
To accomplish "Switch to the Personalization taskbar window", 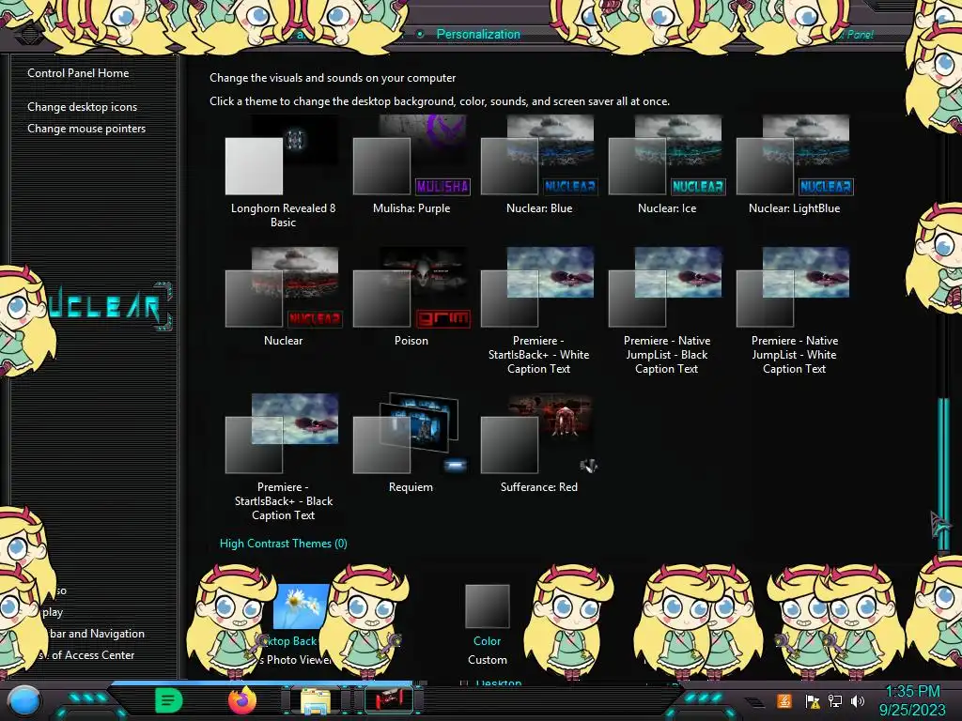I will pos(388,700).
